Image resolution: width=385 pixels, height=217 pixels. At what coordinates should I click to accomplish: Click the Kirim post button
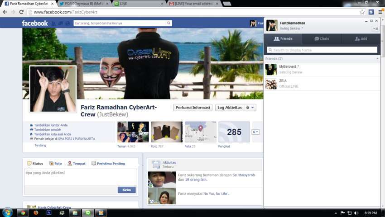126,190
